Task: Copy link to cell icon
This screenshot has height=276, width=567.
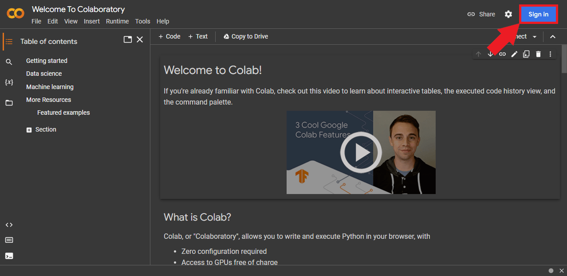Action: pyautogui.click(x=502, y=54)
